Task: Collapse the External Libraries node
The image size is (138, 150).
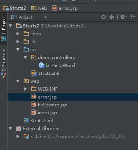Action: 10,129
